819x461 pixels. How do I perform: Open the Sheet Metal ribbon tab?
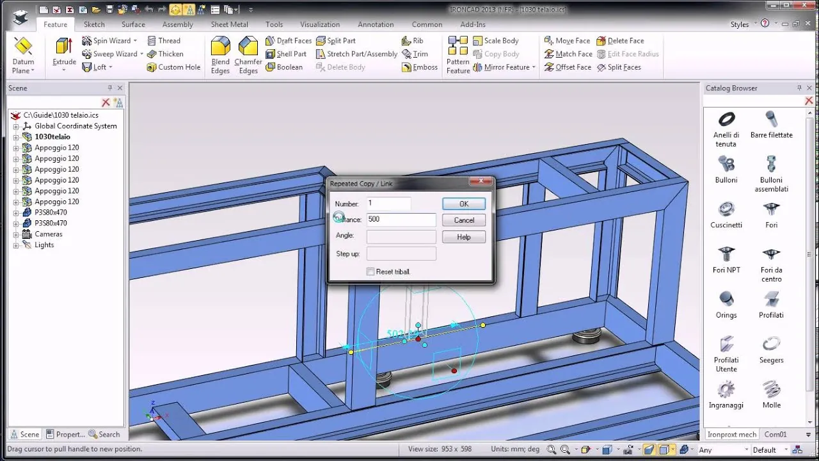click(230, 24)
